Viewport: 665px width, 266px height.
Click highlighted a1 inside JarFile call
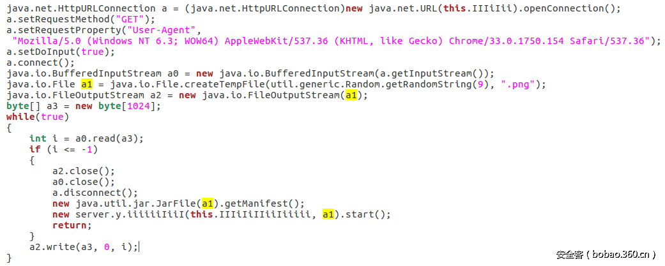[x=207, y=203]
